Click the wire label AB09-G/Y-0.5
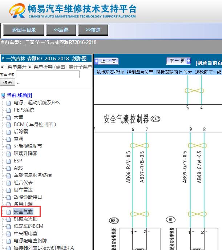222x250 pixels. (185, 167)
